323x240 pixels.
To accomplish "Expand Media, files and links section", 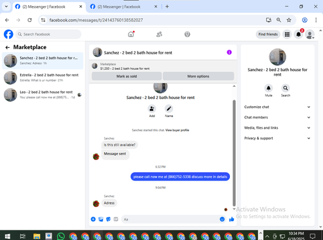I will (x=277, y=127).
